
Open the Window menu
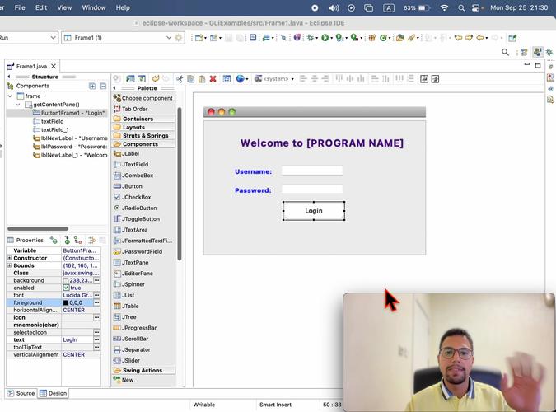tap(94, 7)
